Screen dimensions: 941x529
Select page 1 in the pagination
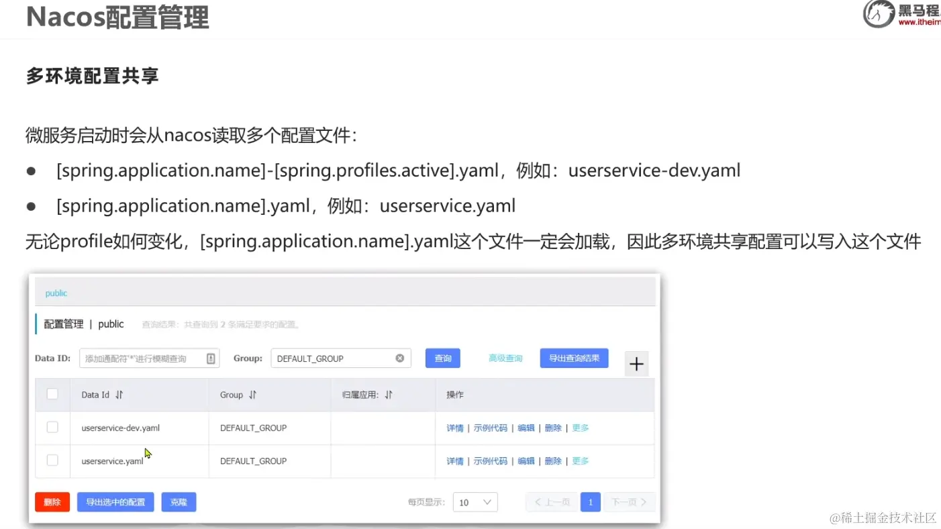(x=591, y=502)
